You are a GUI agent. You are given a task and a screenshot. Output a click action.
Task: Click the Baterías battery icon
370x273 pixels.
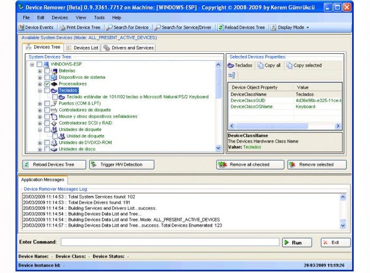(x=54, y=71)
